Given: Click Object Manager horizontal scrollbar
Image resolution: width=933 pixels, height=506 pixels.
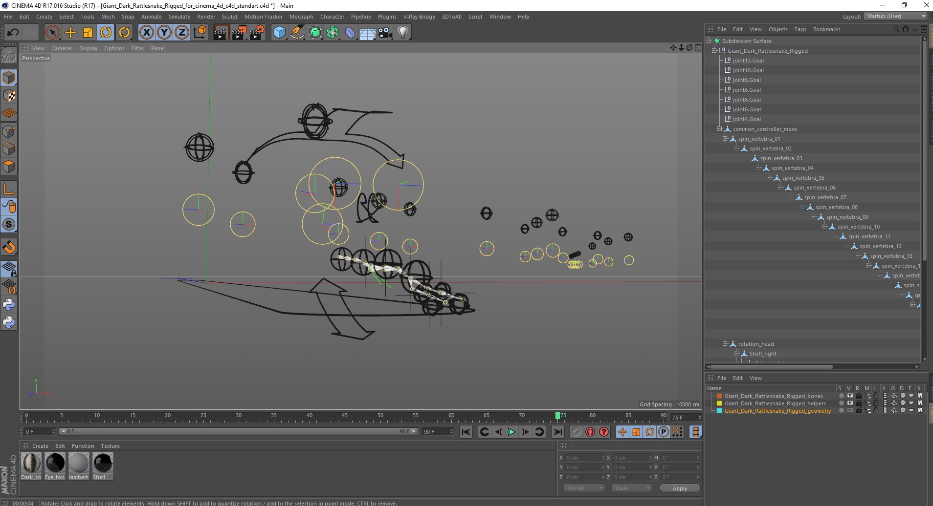Looking at the screenshot, I should click(772, 367).
